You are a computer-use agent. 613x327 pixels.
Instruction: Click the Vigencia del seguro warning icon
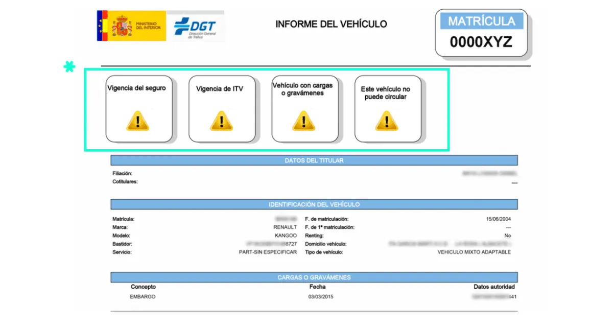click(137, 121)
